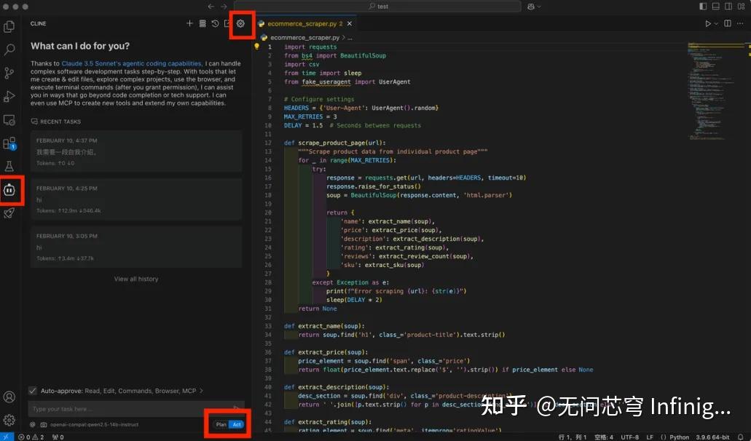Viewport: 751px width, 441px height.
Task: Uncheck the Auto-approve checkbox
Action: point(32,391)
